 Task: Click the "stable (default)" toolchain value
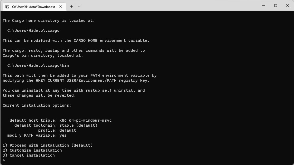click(79, 125)
